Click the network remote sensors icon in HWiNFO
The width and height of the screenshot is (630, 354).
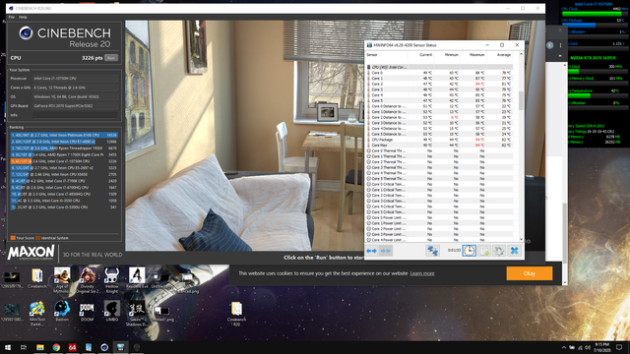point(433,251)
